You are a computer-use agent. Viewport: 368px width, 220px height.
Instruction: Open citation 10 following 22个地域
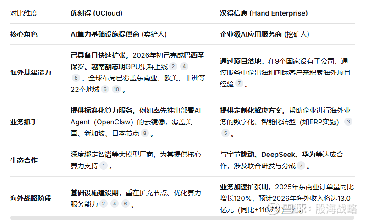(116, 89)
